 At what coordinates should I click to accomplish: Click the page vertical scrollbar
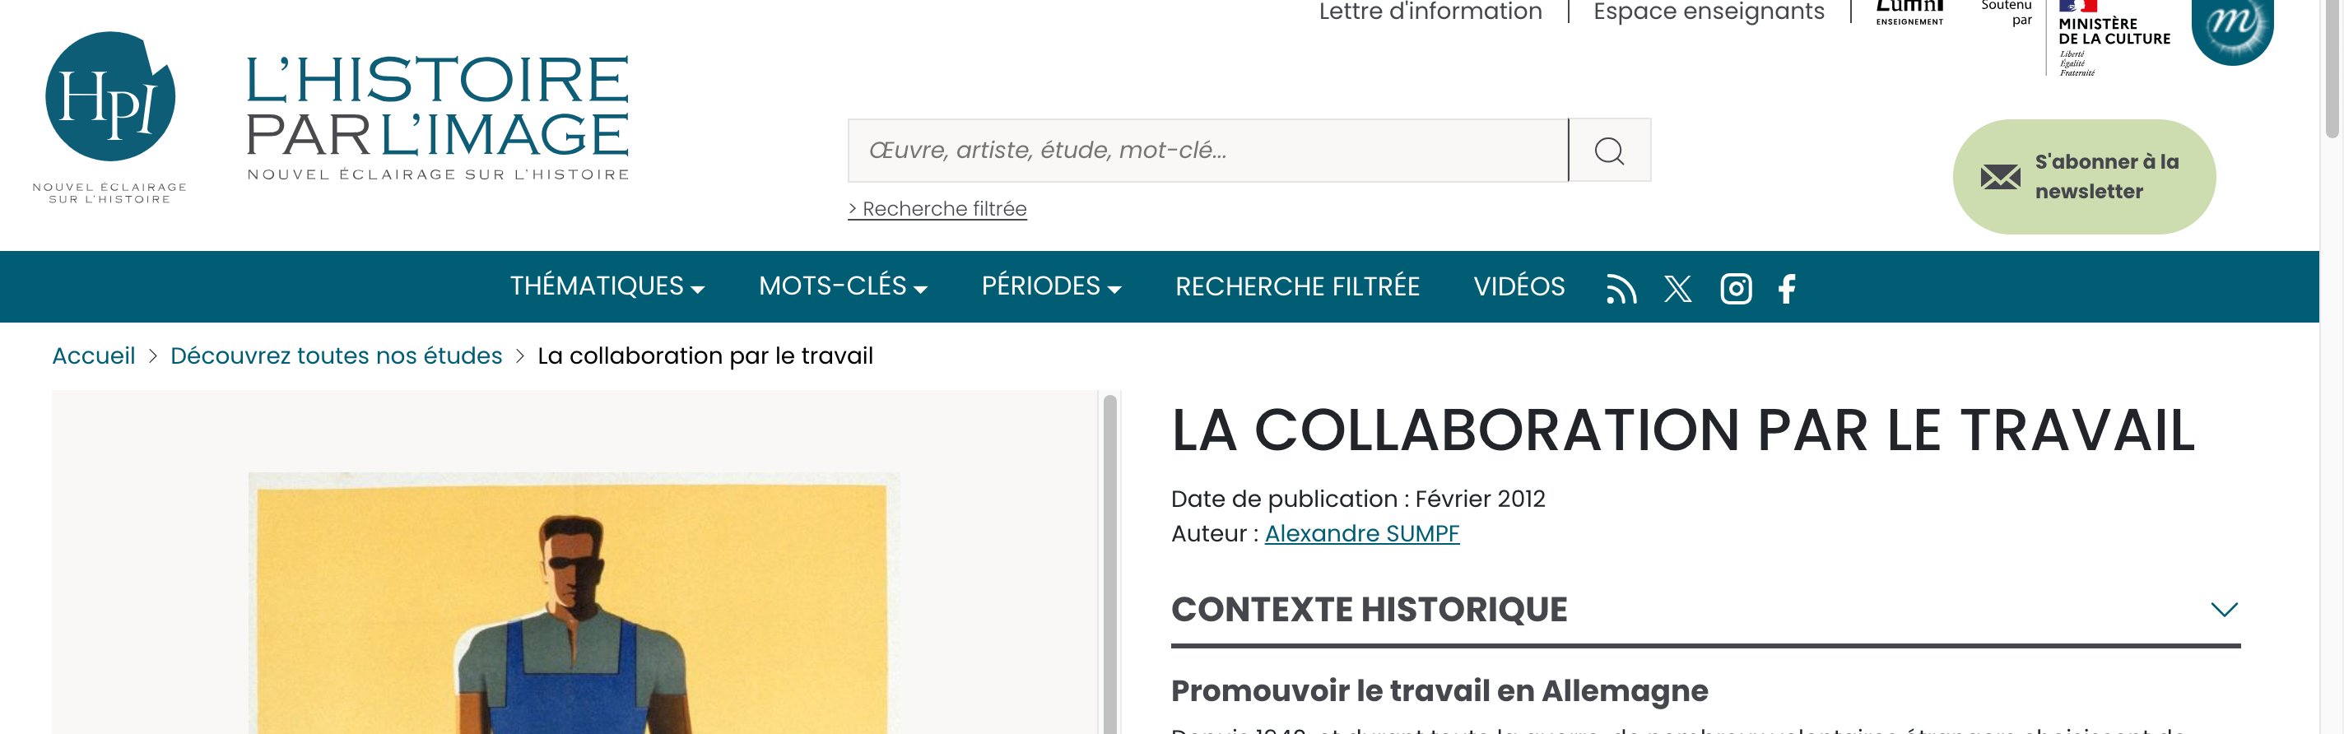2332,68
